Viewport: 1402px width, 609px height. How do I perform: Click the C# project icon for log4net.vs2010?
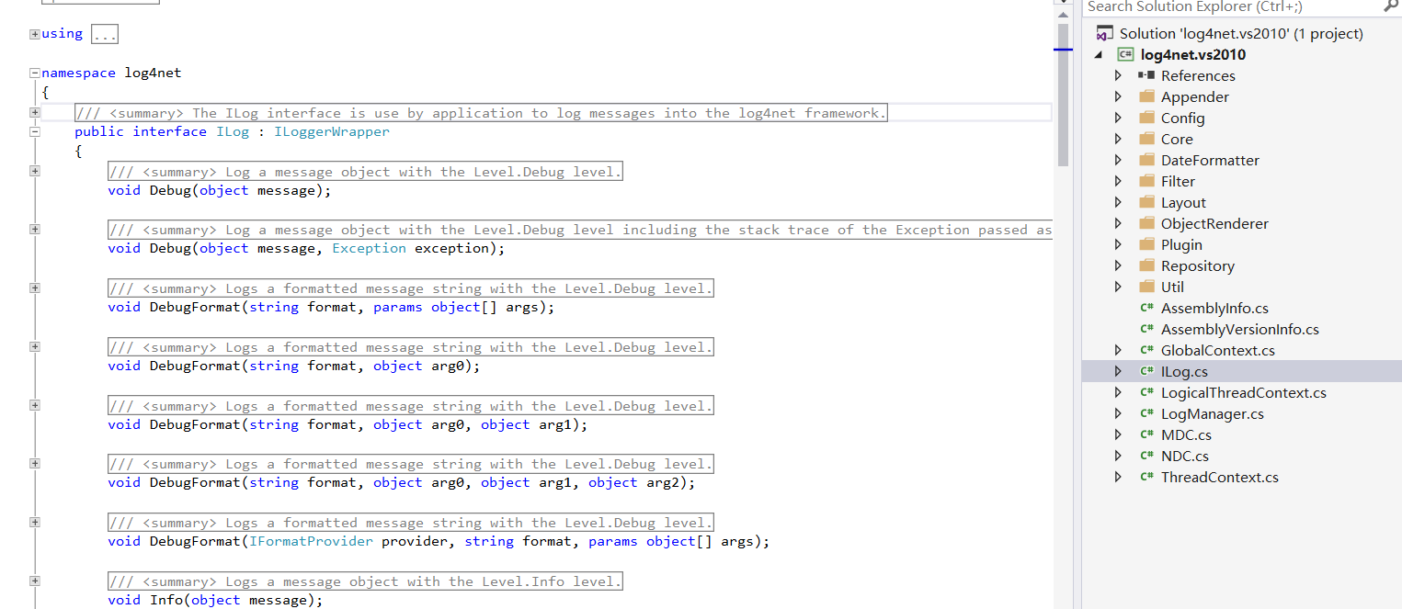click(1126, 54)
